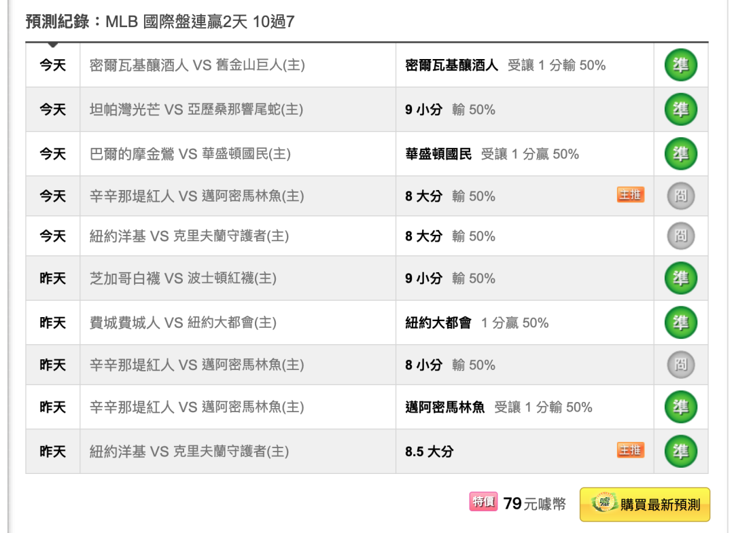The image size is (734, 533).
Task: Click green 準 icon for 8.5 大分 row
Action: (680, 452)
